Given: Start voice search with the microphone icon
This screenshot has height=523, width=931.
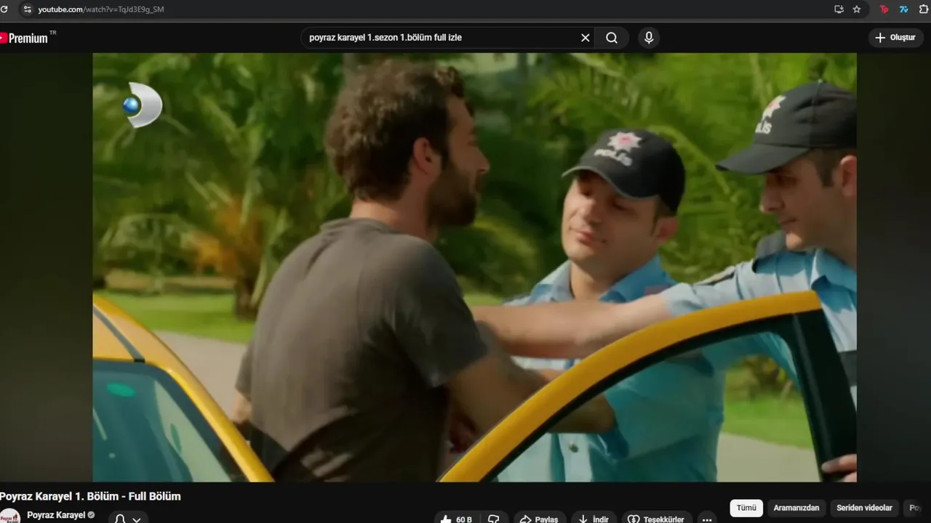Looking at the screenshot, I should point(649,38).
